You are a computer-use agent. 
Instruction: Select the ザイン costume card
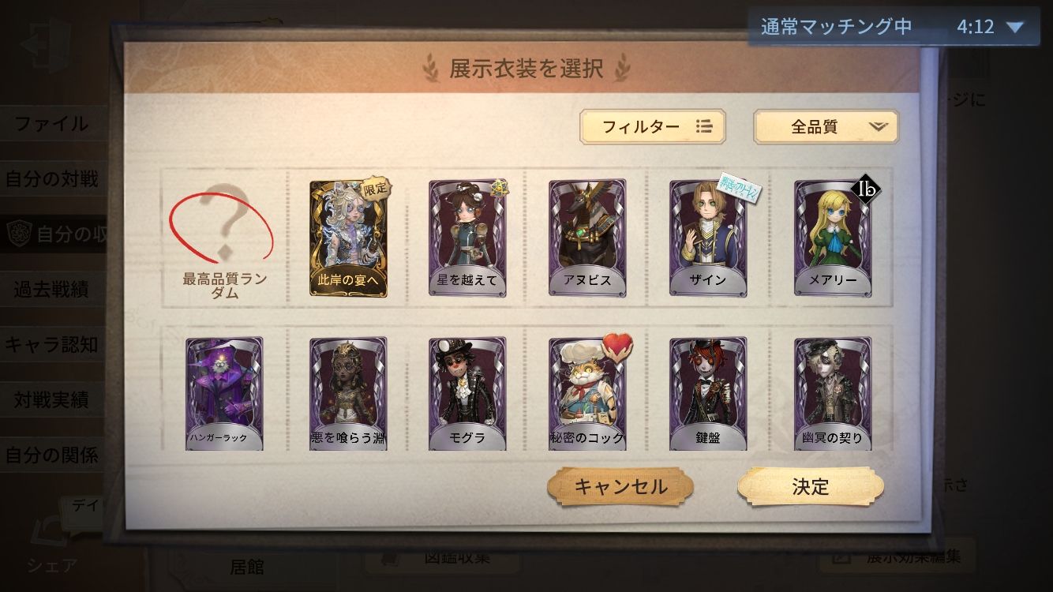[x=708, y=238]
